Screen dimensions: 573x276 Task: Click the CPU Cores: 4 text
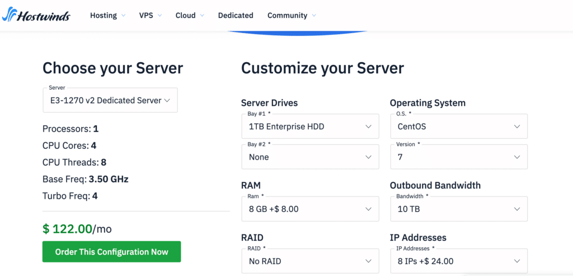tap(69, 146)
